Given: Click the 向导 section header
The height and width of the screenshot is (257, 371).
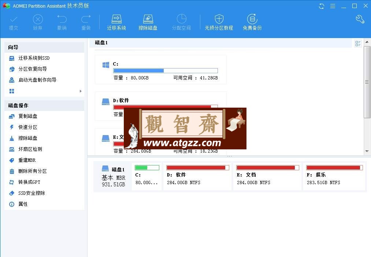Looking at the screenshot, I should 44,47.
